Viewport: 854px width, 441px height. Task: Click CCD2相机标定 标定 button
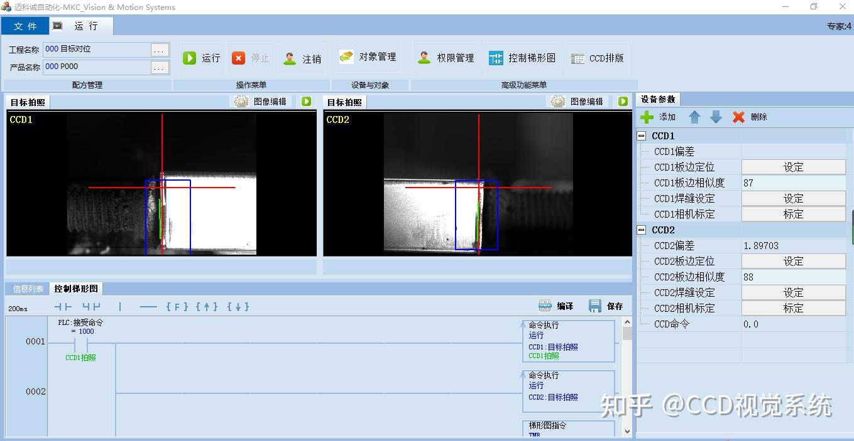[794, 308]
